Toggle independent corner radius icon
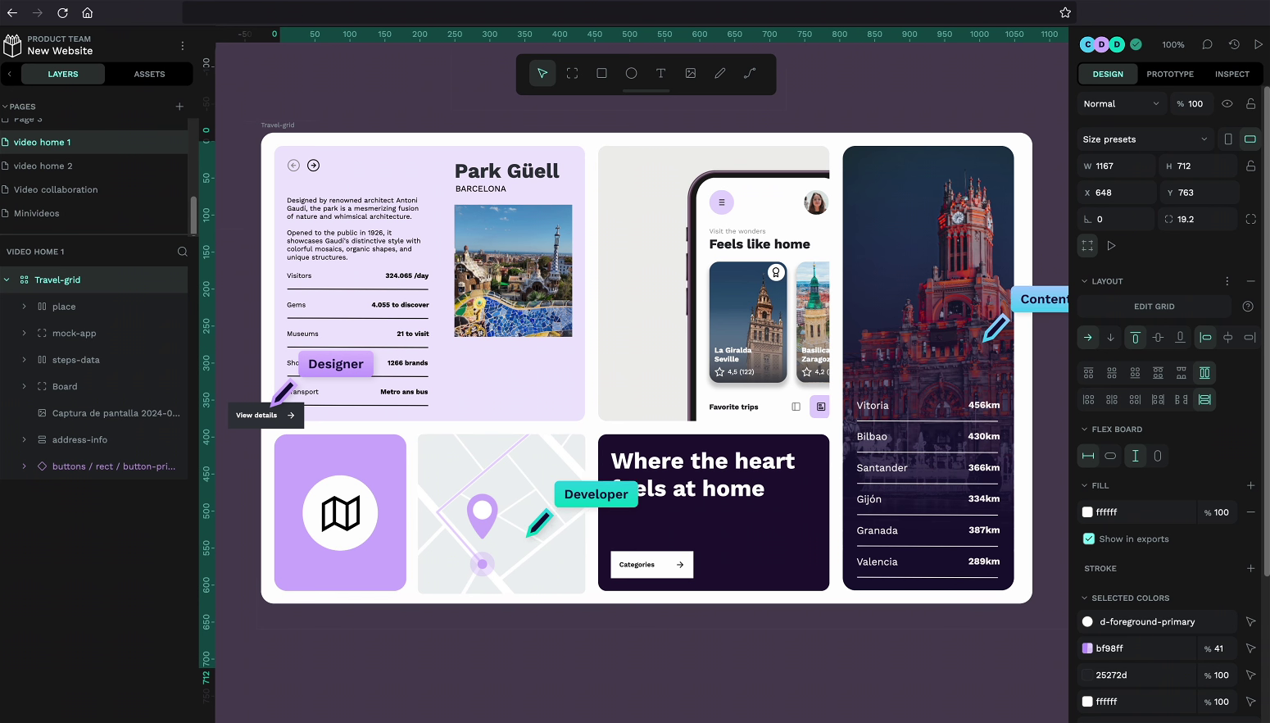This screenshot has width=1270, height=723. pos(1251,219)
